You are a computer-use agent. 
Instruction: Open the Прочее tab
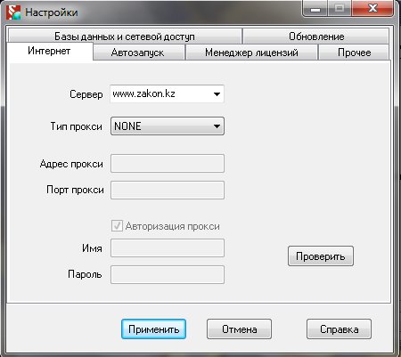(x=355, y=53)
